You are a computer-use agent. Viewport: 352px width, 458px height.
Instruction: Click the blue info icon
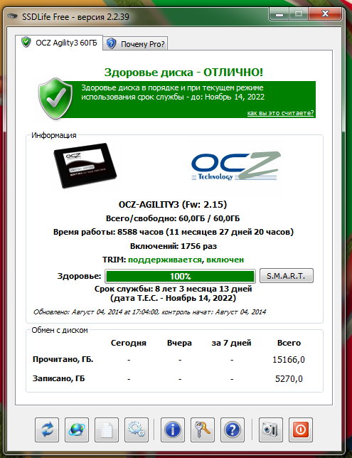pos(173,430)
